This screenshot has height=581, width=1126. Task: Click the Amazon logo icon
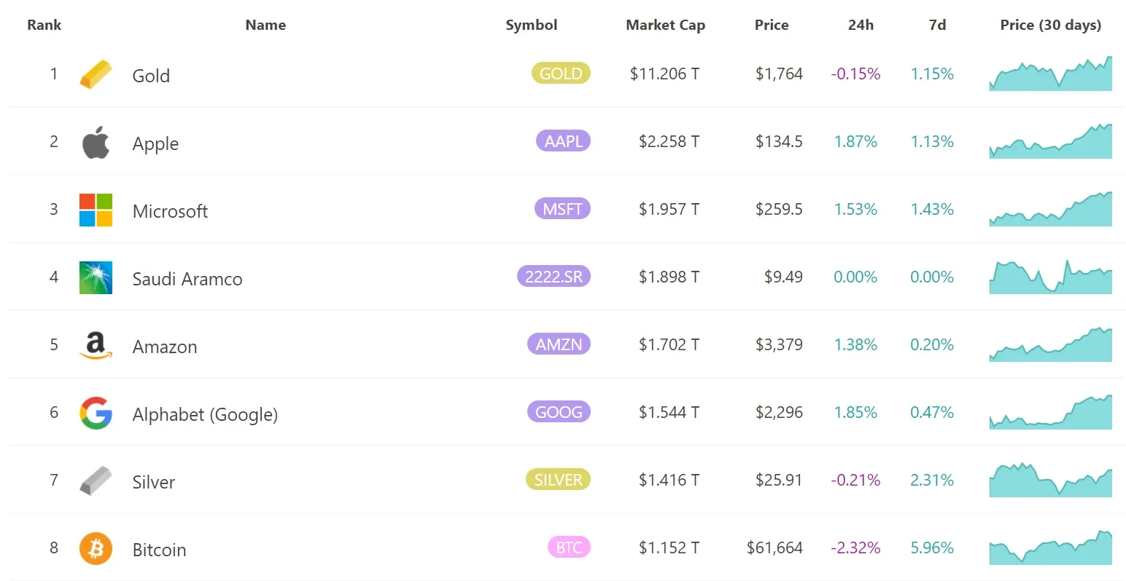click(x=96, y=345)
